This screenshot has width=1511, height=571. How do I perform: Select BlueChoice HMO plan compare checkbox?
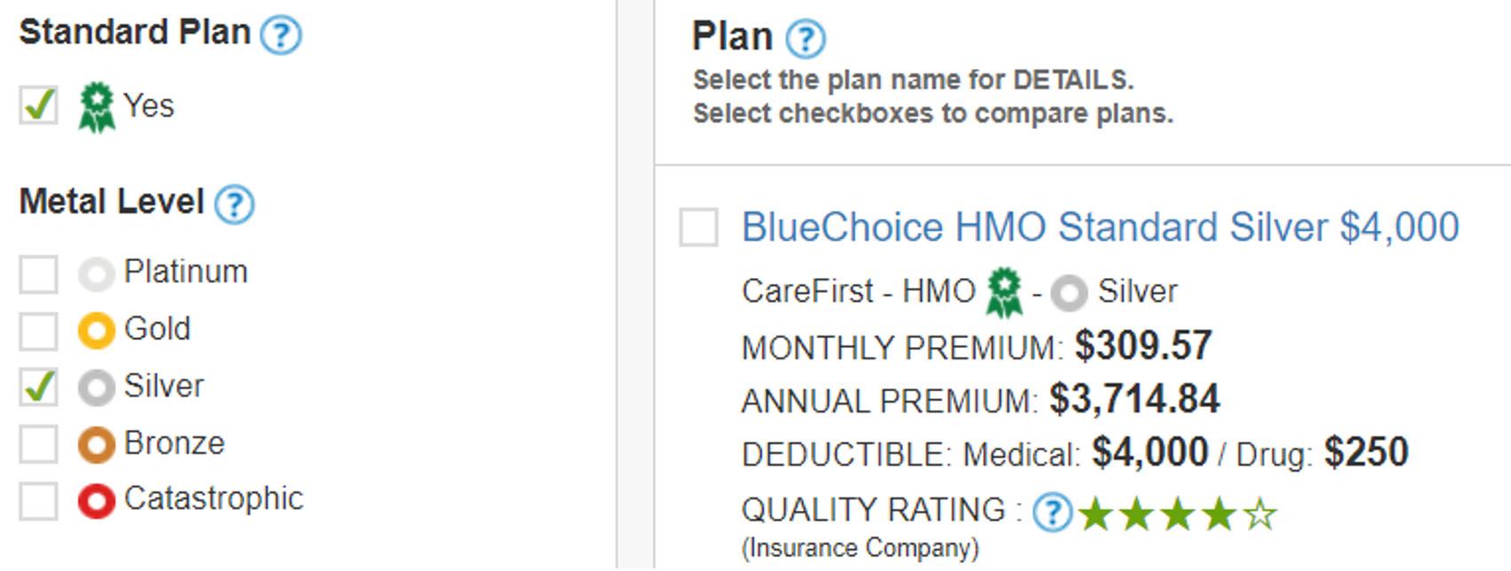(698, 228)
